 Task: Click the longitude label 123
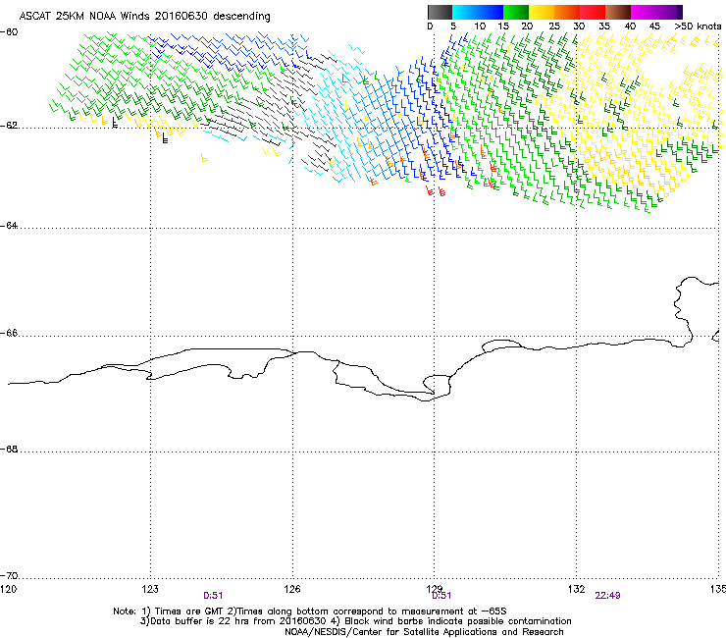tap(150, 589)
